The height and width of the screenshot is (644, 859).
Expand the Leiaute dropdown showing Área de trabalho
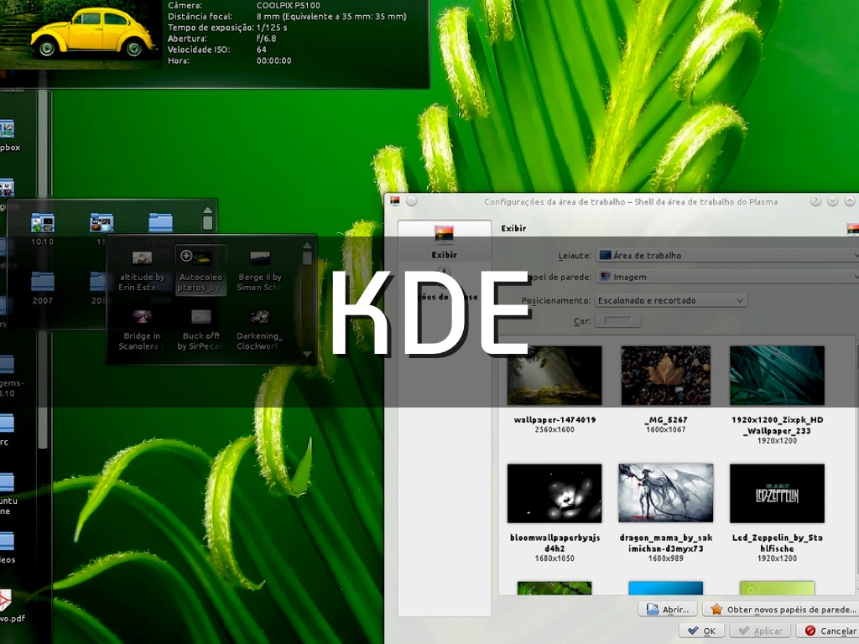click(726, 255)
